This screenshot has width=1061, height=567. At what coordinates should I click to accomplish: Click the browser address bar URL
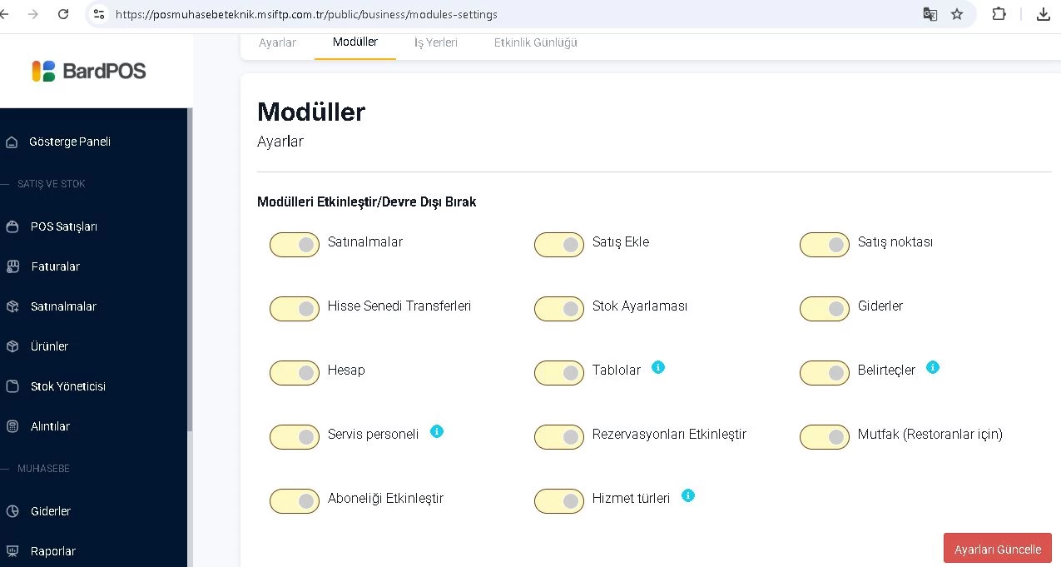point(306,14)
